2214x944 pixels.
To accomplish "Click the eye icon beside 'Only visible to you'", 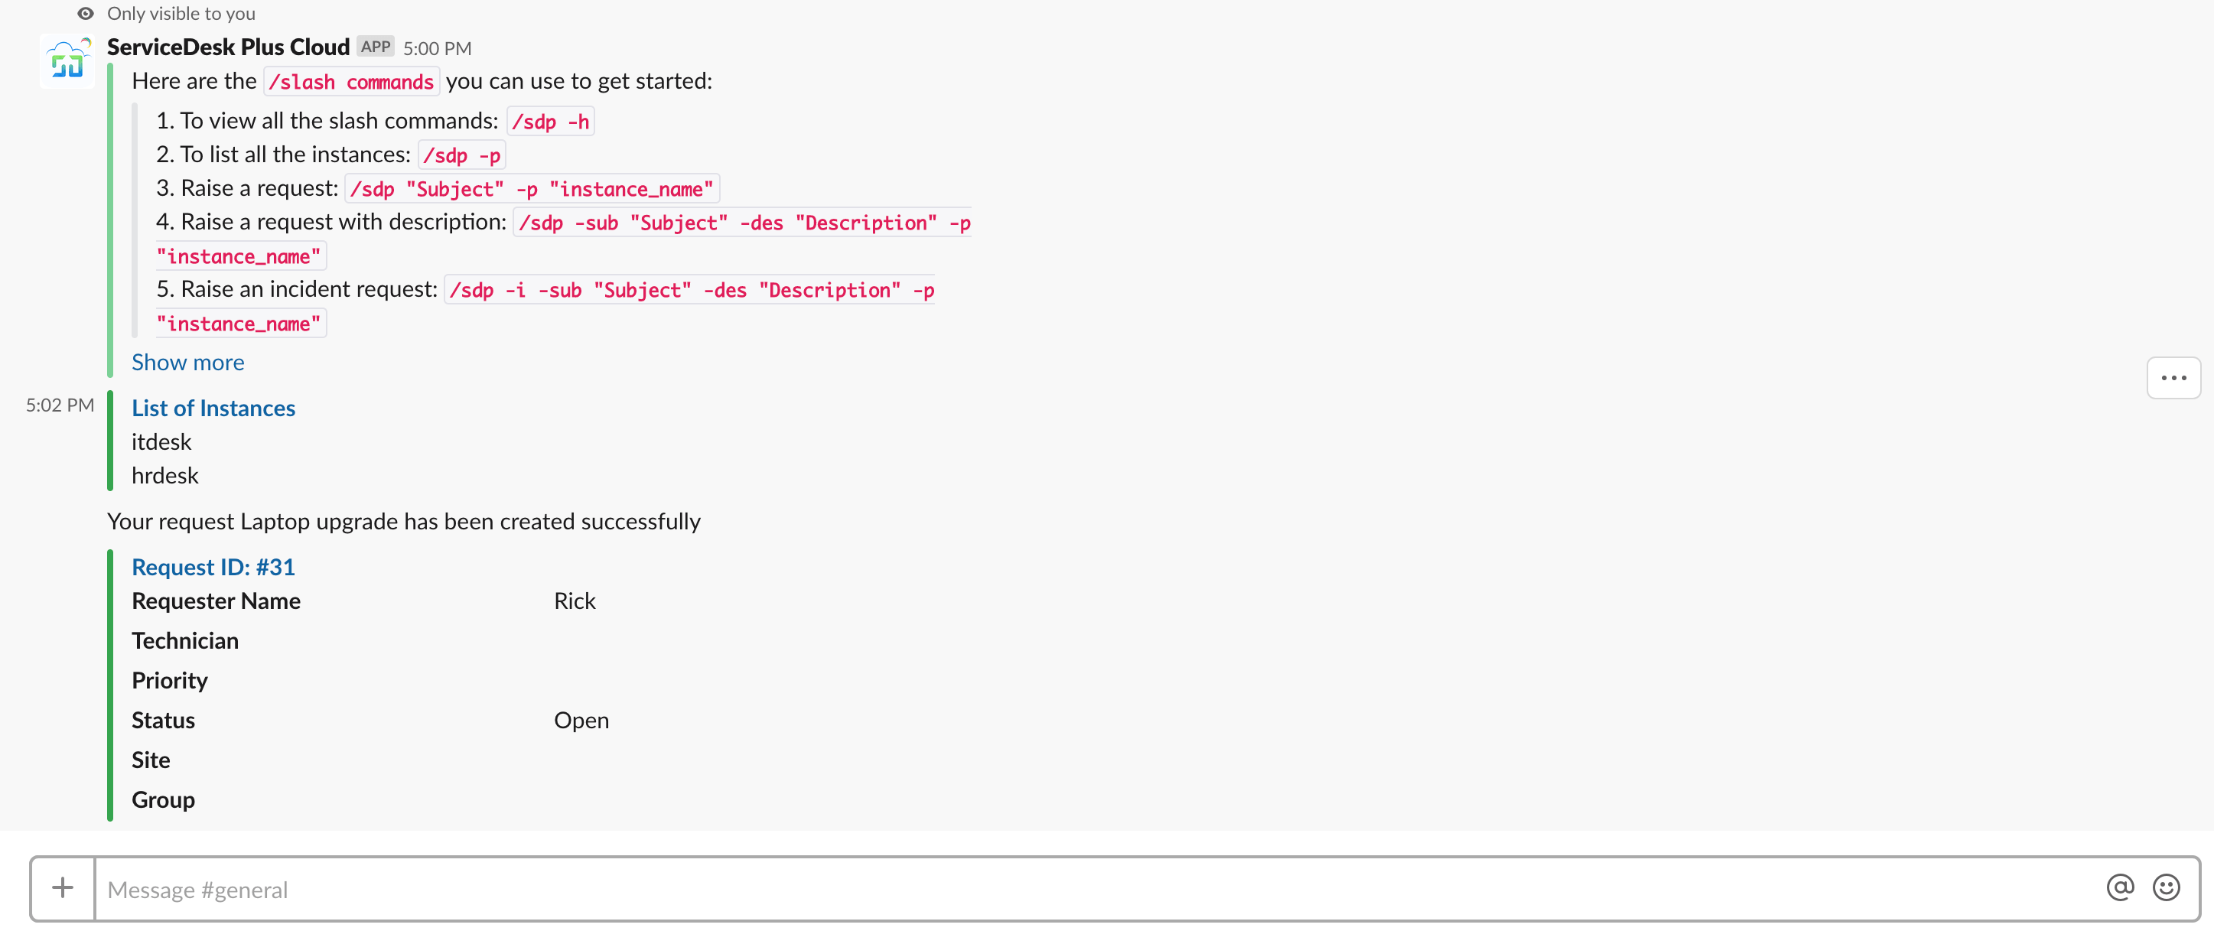I will tap(85, 14).
